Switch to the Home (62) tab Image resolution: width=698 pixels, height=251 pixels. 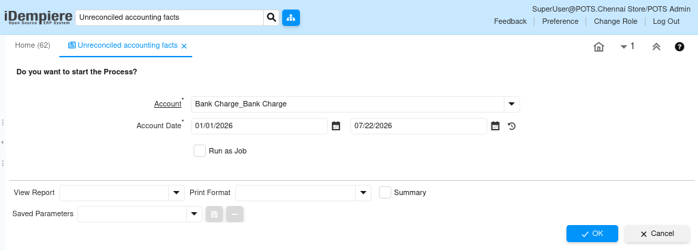[33, 46]
